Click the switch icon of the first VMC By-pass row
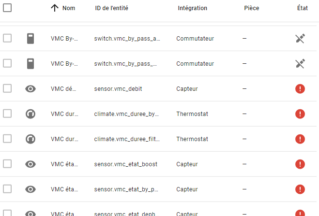The image size is (319, 216). click(x=30, y=39)
